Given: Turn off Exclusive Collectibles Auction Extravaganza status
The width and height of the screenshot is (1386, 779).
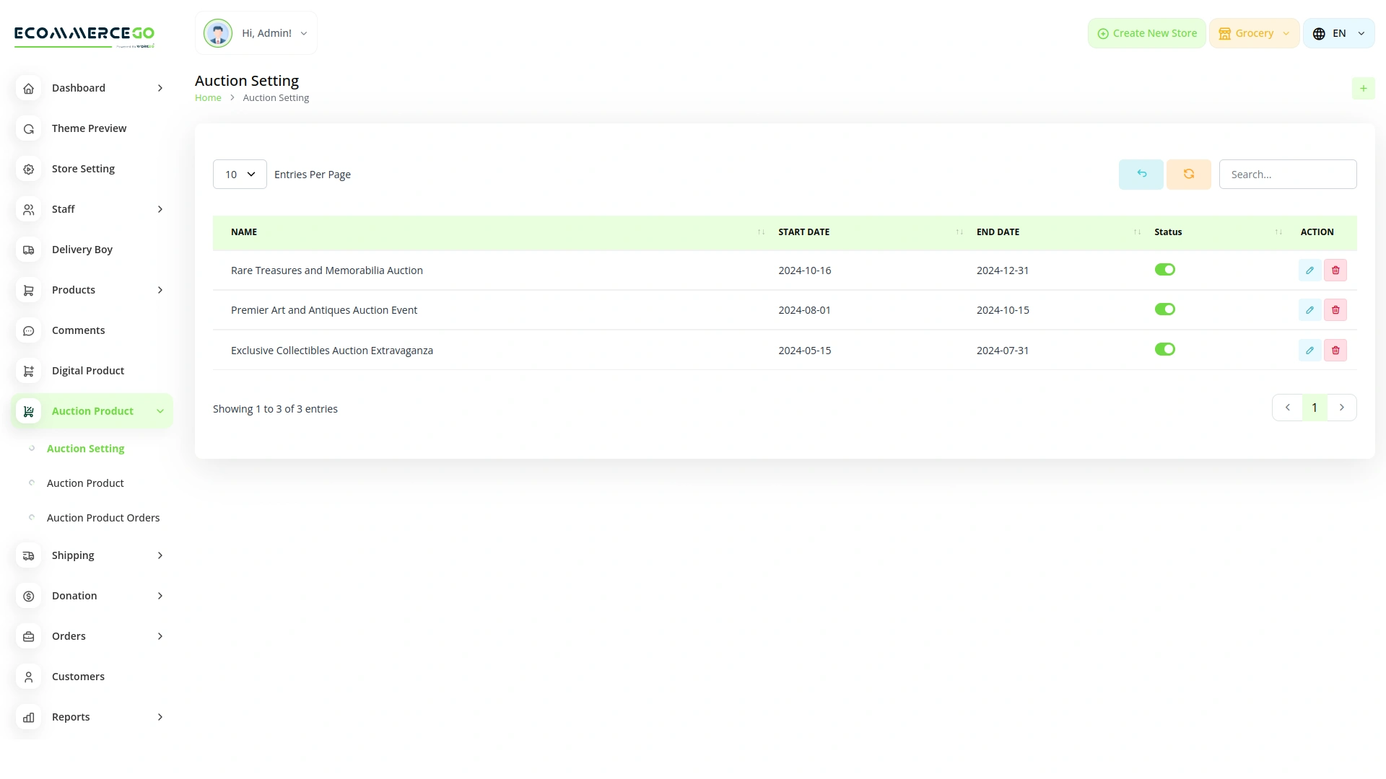Looking at the screenshot, I should click(x=1164, y=349).
